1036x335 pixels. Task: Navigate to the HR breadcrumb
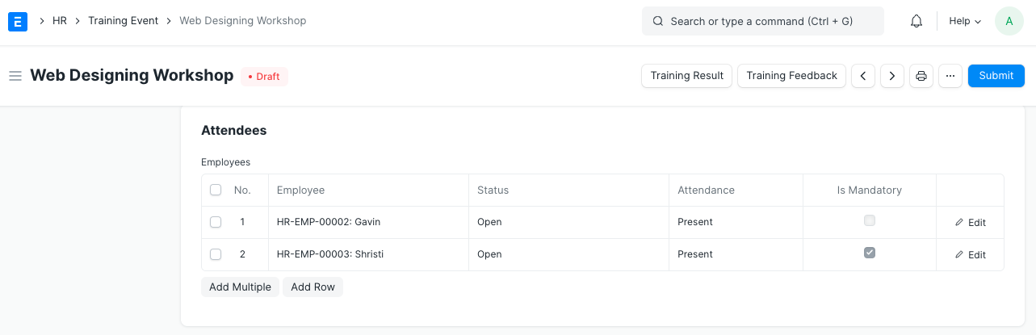[60, 21]
